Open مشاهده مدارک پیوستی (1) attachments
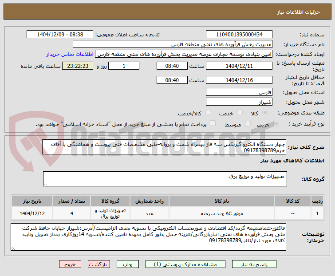The image size is (335, 276). (185, 264)
